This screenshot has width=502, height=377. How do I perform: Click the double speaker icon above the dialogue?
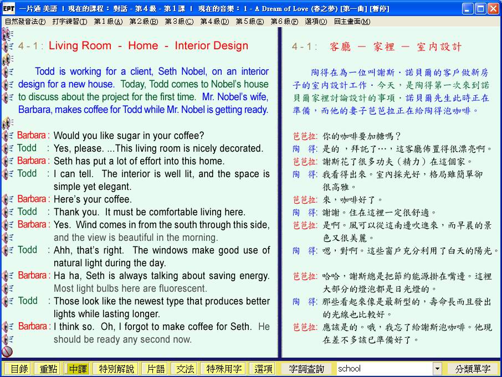point(8,122)
